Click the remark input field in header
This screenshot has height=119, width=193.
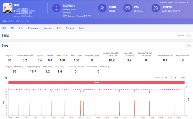[19, 21]
